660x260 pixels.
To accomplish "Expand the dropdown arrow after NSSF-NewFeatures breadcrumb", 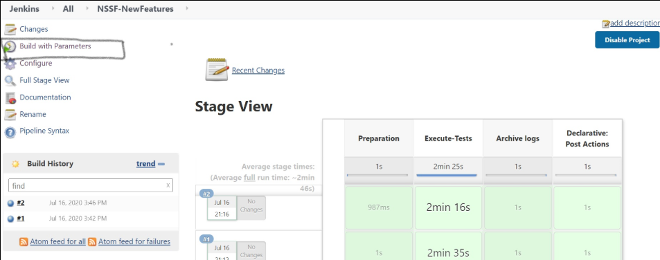I will (187, 8).
